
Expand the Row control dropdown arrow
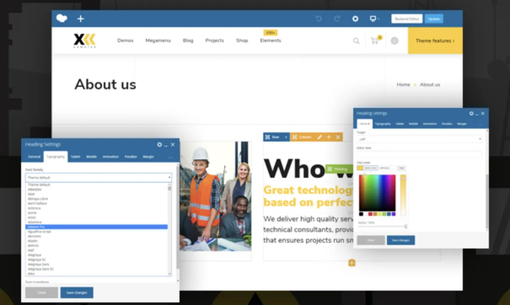(x=286, y=137)
